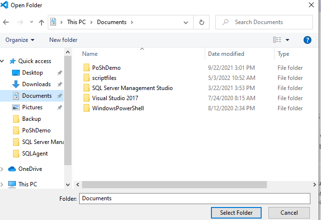
Task: Refresh the Documents folder listing
Action: [201, 22]
